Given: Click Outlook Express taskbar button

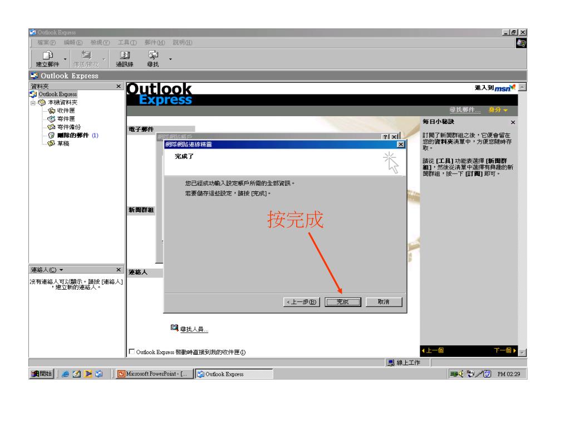Looking at the screenshot, I should [x=234, y=374].
